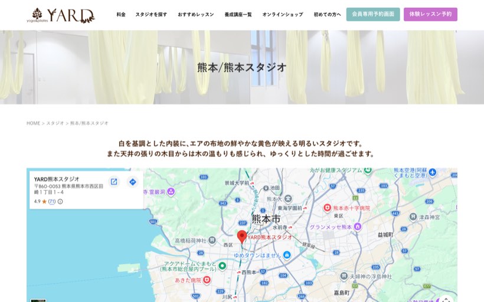Click the rating info circle icon
The width and height of the screenshot is (484, 302).
[x=60, y=202]
